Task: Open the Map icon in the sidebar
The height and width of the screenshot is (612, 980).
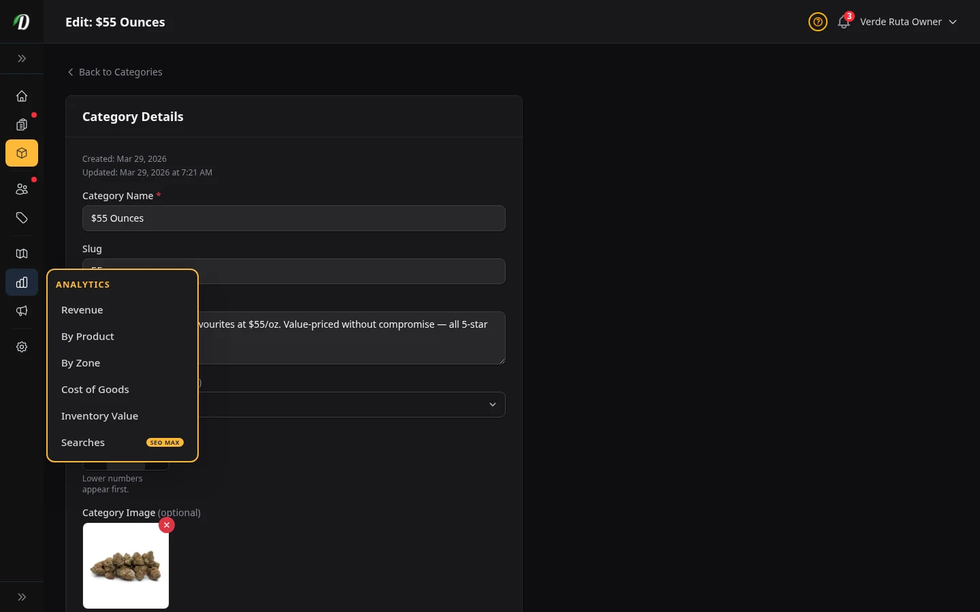Action: (x=22, y=254)
